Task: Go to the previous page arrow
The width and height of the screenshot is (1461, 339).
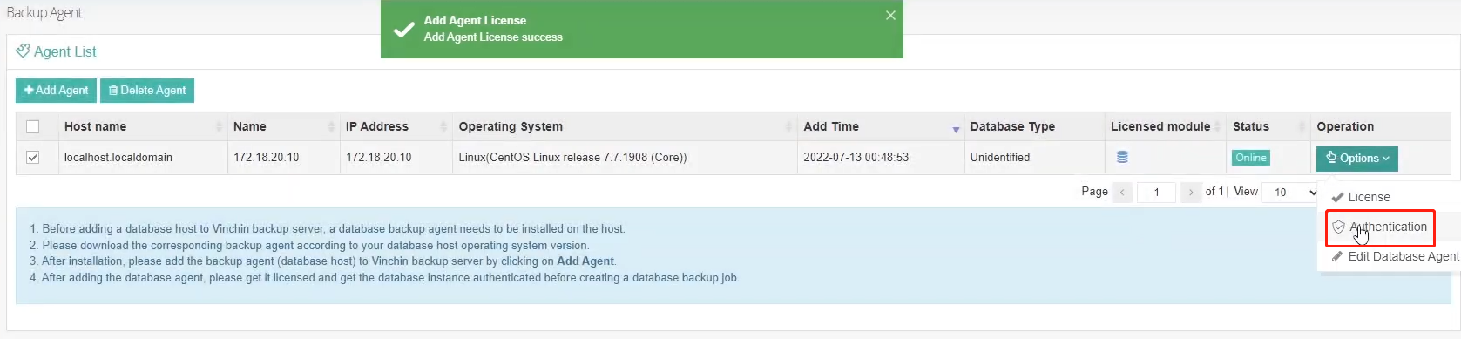Action: (1122, 193)
